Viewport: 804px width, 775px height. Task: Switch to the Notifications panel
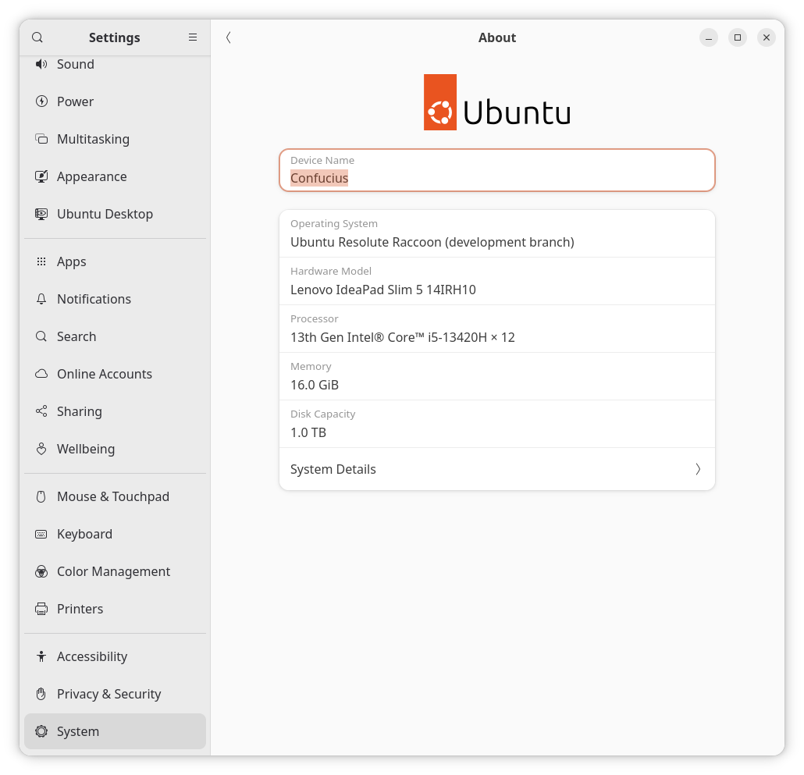click(94, 299)
